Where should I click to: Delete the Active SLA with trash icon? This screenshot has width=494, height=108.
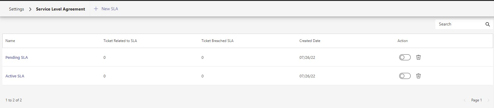[418, 76]
